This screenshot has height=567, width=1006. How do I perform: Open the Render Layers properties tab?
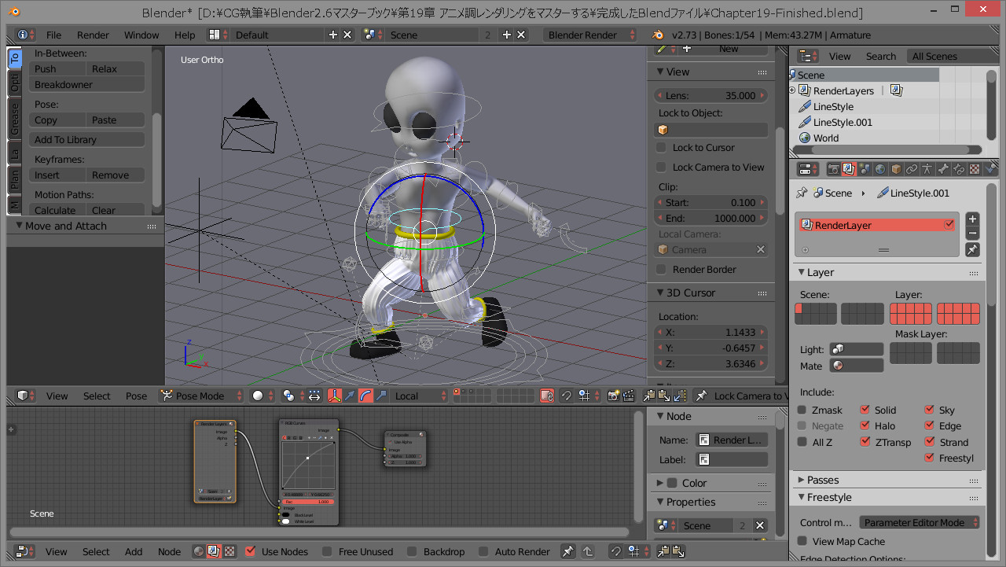(849, 169)
